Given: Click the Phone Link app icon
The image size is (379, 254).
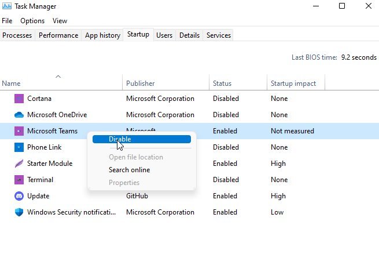Looking at the screenshot, I should [19, 147].
